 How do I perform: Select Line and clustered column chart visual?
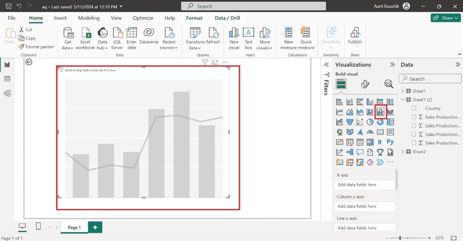pos(380,112)
